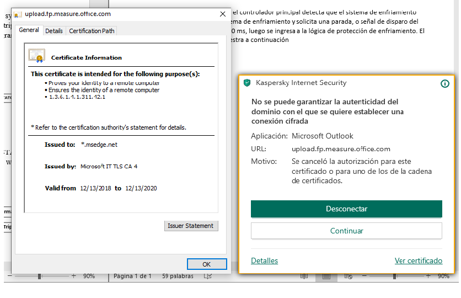Click the Kaspersky URL value upload.fp.measure.office.com
This screenshot has height=298, width=461.
341,149
